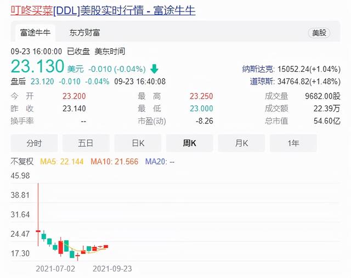Click the 美股 market tag button

click(319, 33)
